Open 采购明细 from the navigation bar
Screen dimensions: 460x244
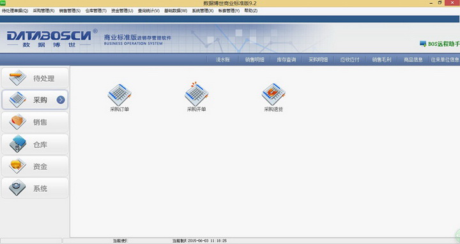coord(318,60)
